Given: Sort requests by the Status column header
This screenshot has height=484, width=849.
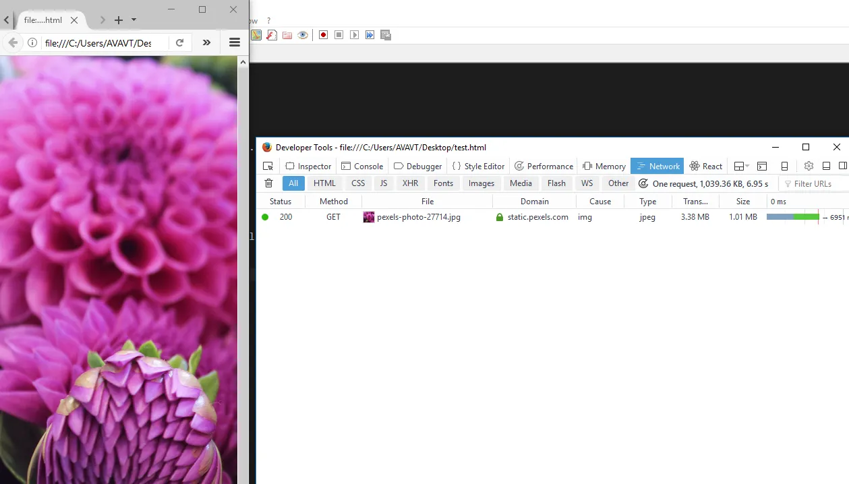Looking at the screenshot, I should pyautogui.click(x=281, y=201).
